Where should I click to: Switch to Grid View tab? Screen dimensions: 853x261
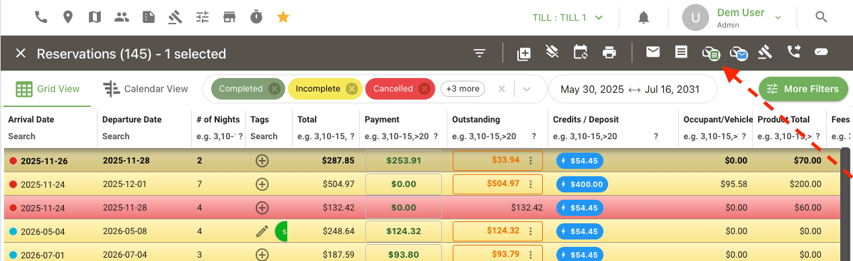[x=48, y=89]
